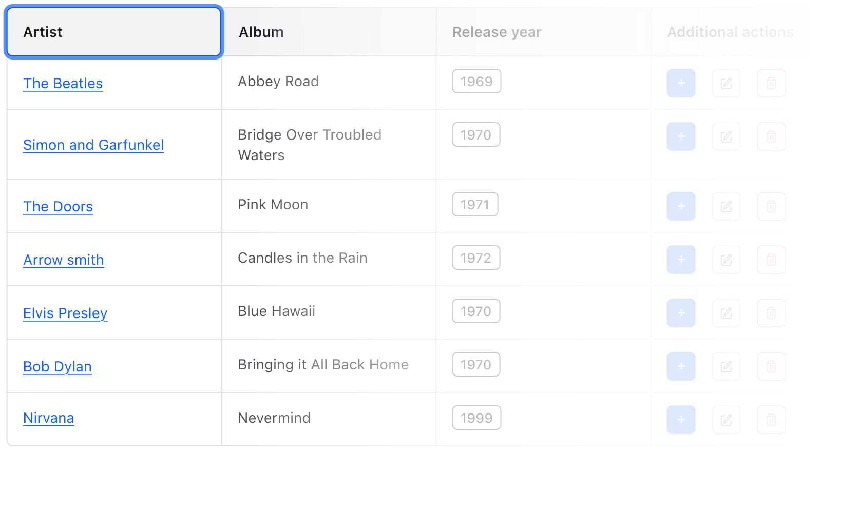Click the delete icon for Candles in the Rain
Viewport: 859px width, 513px height.
pos(771,260)
